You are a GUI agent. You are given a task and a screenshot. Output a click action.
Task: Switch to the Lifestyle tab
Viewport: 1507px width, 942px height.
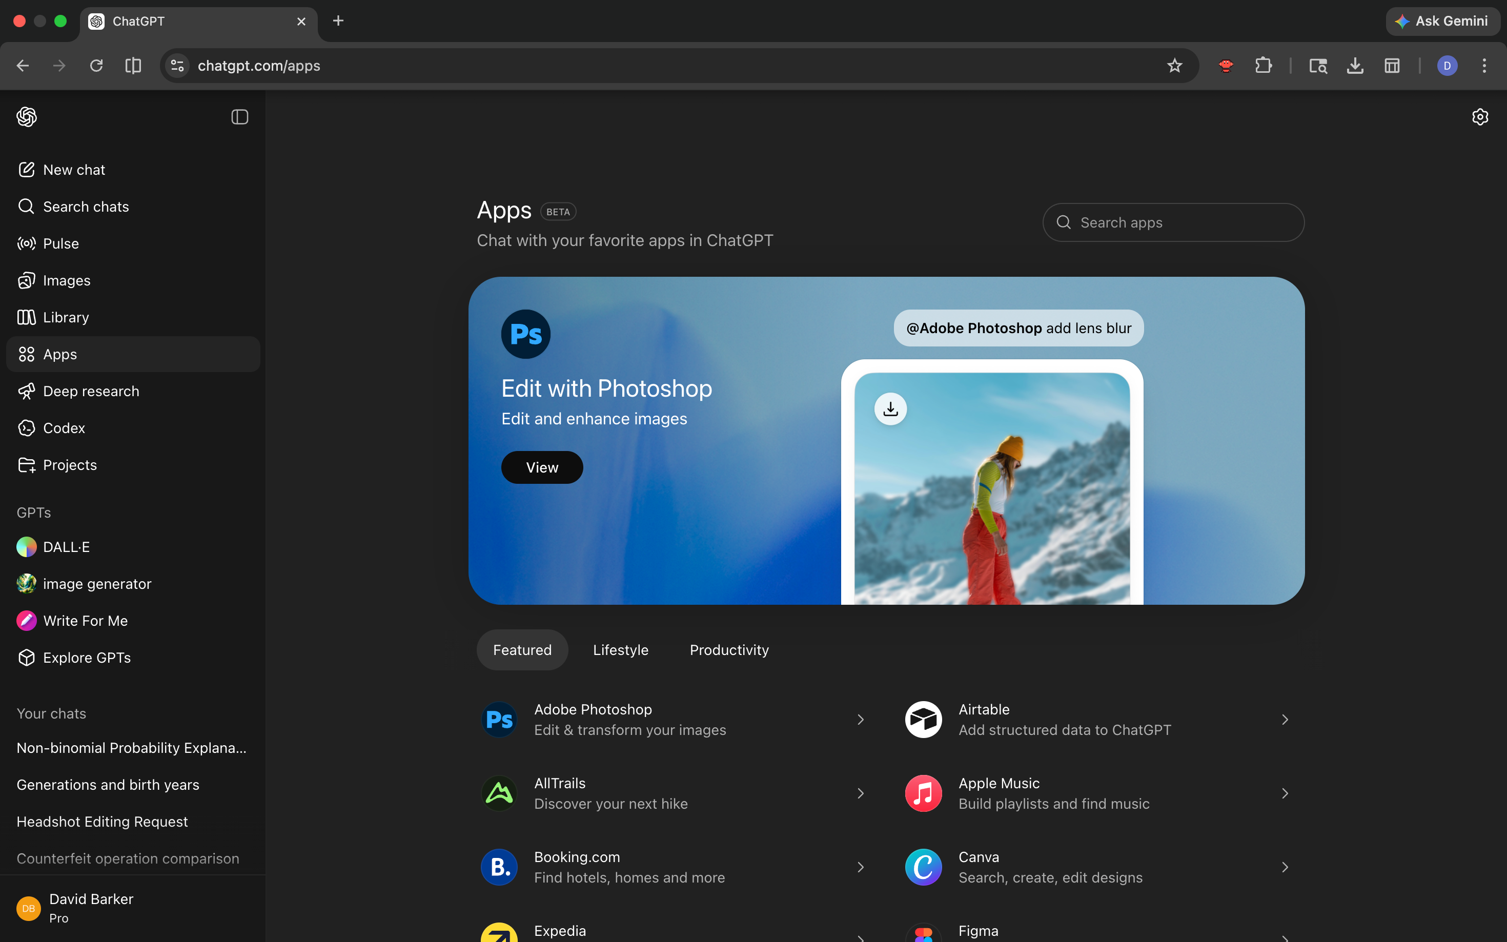click(621, 650)
